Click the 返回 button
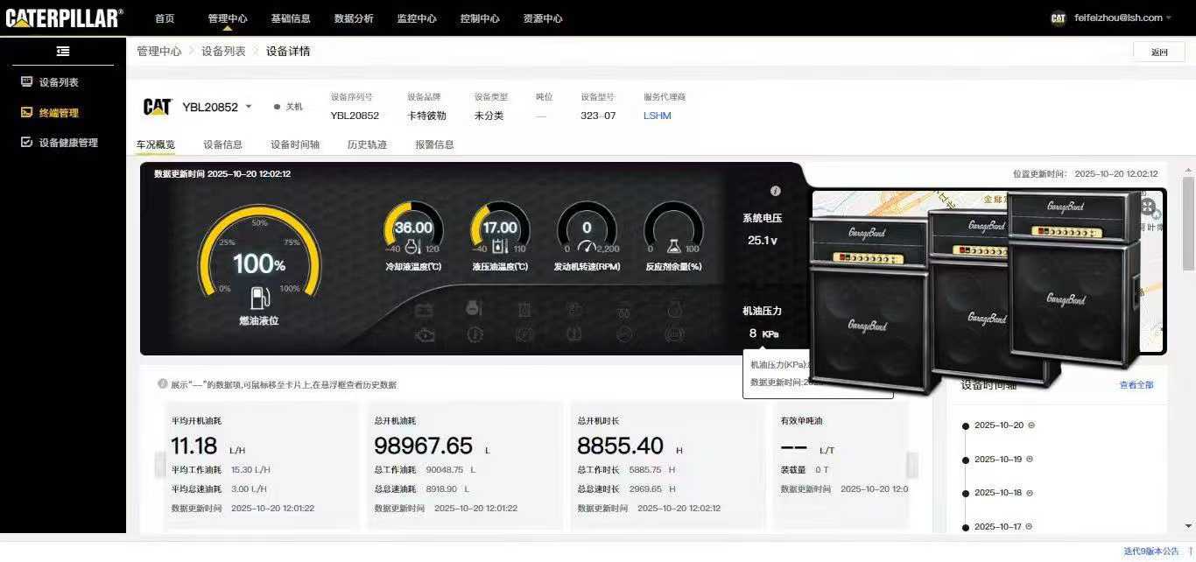 click(1158, 52)
